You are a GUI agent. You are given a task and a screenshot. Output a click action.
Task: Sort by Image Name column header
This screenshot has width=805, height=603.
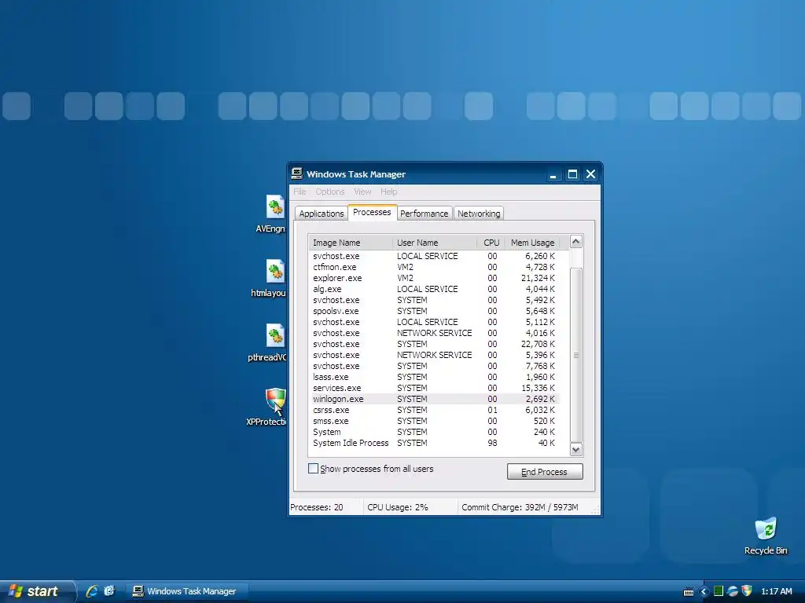351,243
